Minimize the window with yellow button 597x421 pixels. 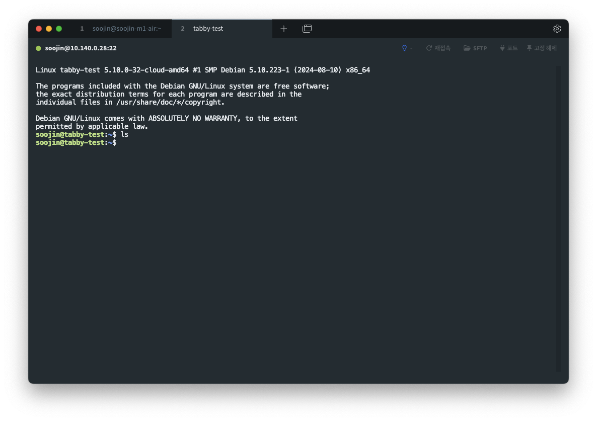pos(49,29)
